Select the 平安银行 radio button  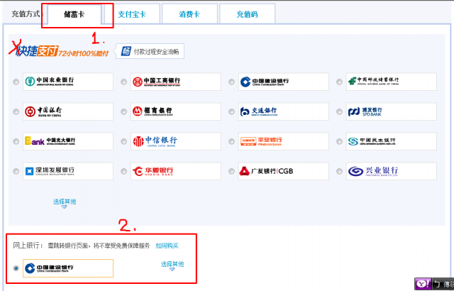(232, 141)
